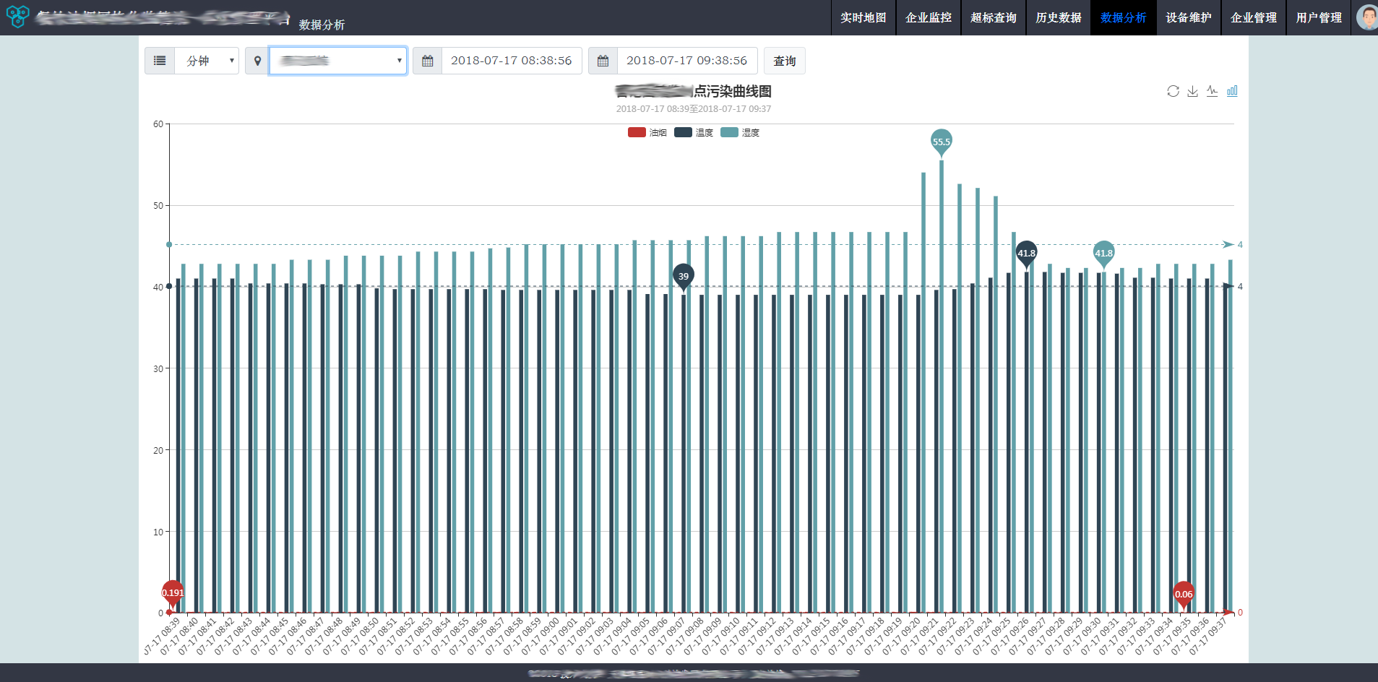This screenshot has height=682, width=1378.
Task: Click the user avatar in top bar
Action: [1366, 17]
